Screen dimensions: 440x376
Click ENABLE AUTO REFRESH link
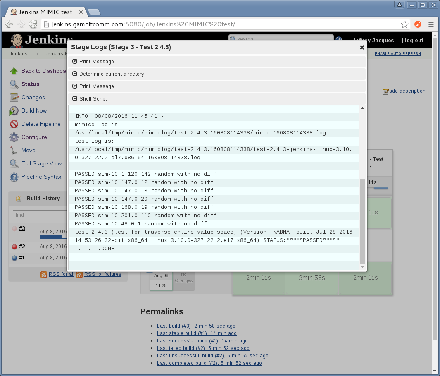click(x=397, y=54)
